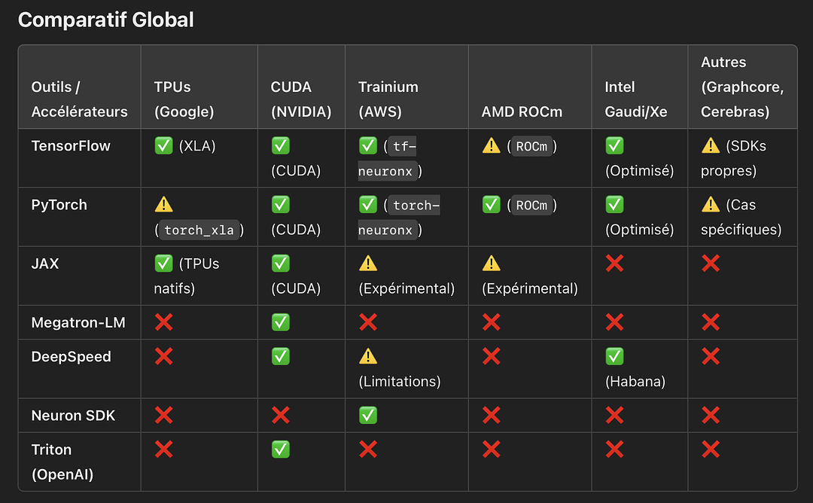Click the "Megatron-LM" row label
This screenshot has height=503, width=813.
[x=78, y=322]
